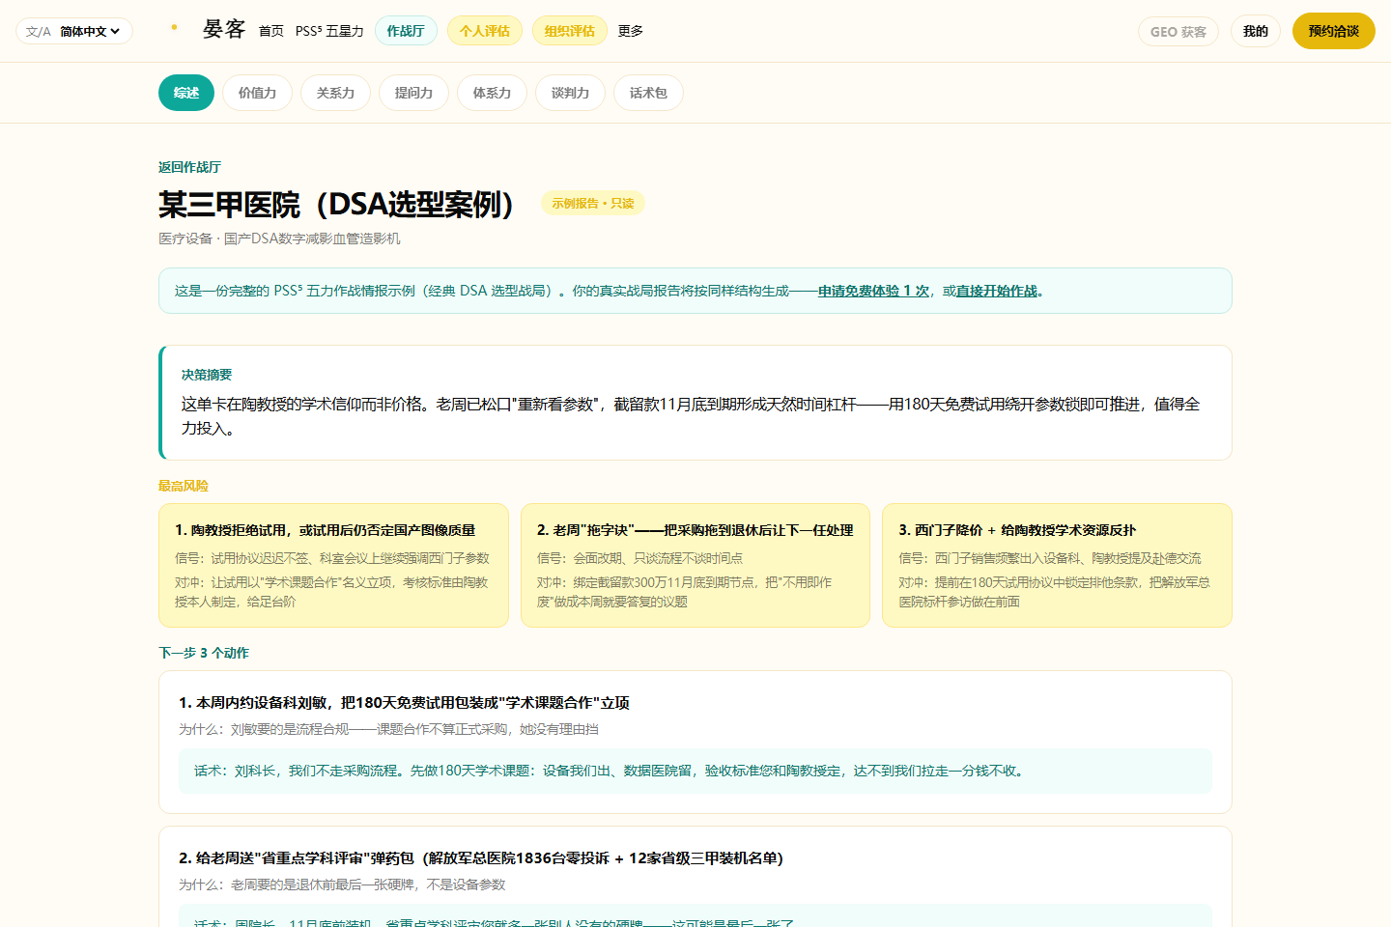Screen dimensions: 1391x927
Task: Click the yellow dot logo icon
Action: pos(174,27)
